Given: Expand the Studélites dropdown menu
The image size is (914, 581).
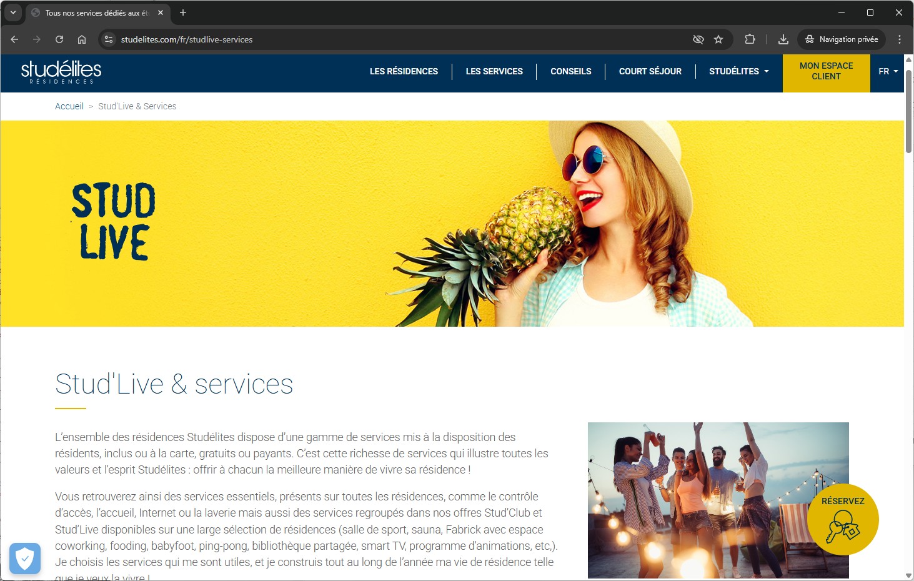Looking at the screenshot, I should pos(738,71).
